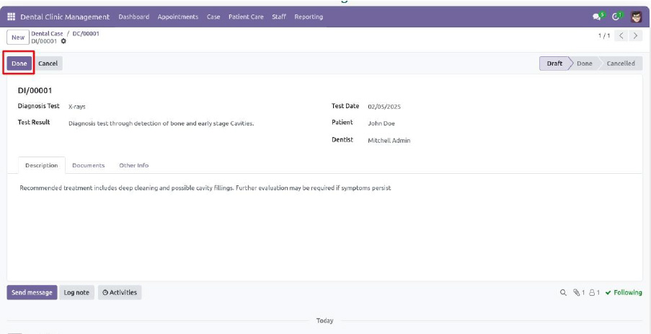This screenshot has height=334, width=651.
Task: Open the apps grid menu icon
Action: coord(11,17)
